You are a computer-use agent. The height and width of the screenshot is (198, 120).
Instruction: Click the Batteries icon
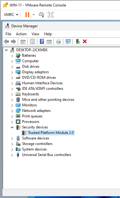click(18, 55)
